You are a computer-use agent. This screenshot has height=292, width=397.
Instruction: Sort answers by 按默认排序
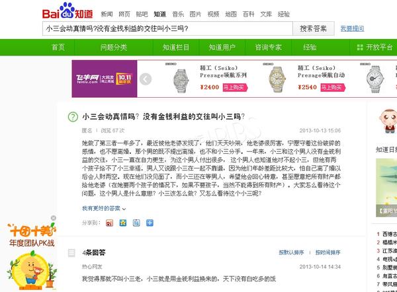point(291,252)
